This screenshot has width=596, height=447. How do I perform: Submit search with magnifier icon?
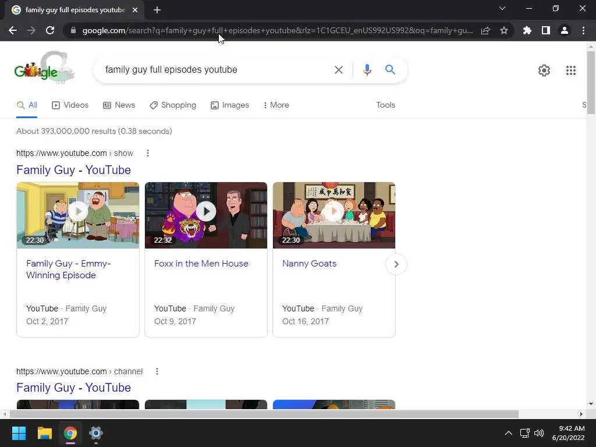tap(390, 70)
